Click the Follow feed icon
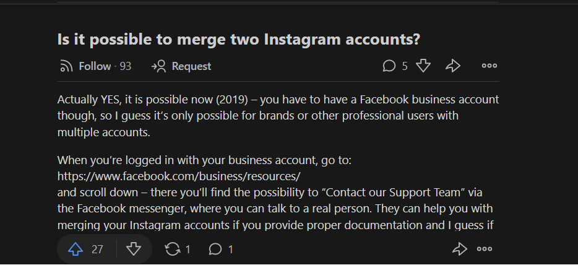The height and width of the screenshot is (265, 578). (x=66, y=66)
